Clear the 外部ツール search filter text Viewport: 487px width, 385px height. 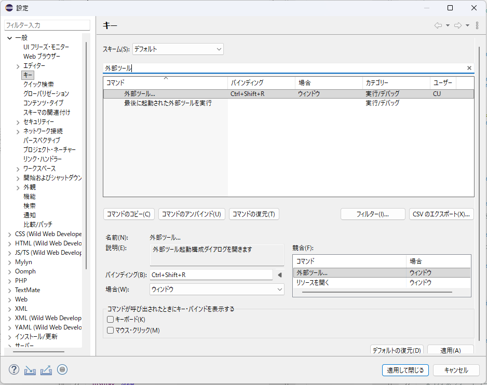tap(469, 68)
